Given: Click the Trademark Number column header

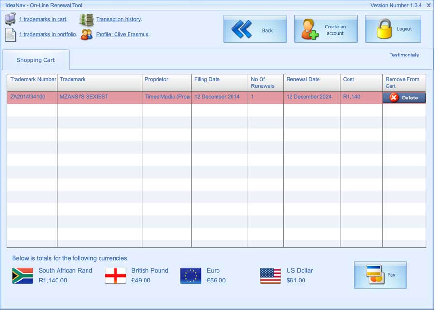Looking at the screenshot, I should (32, 83).
